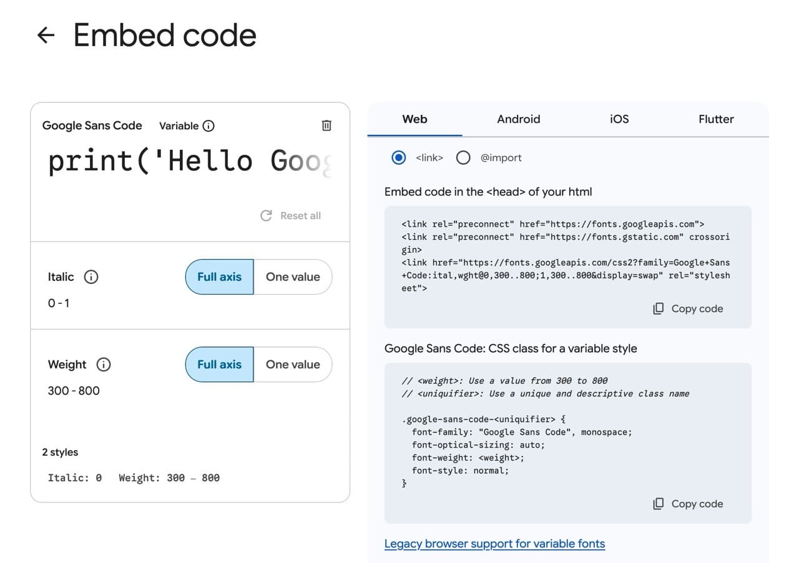The width and height of the screenshot is (799, 563).
Task: Select the @import radio option
Action: 463,158
